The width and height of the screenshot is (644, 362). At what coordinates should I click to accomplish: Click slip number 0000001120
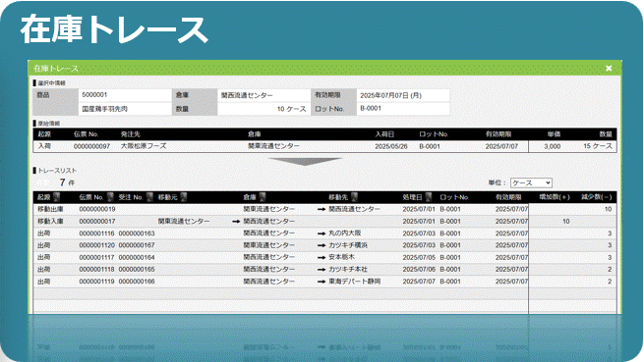[96, 245]
